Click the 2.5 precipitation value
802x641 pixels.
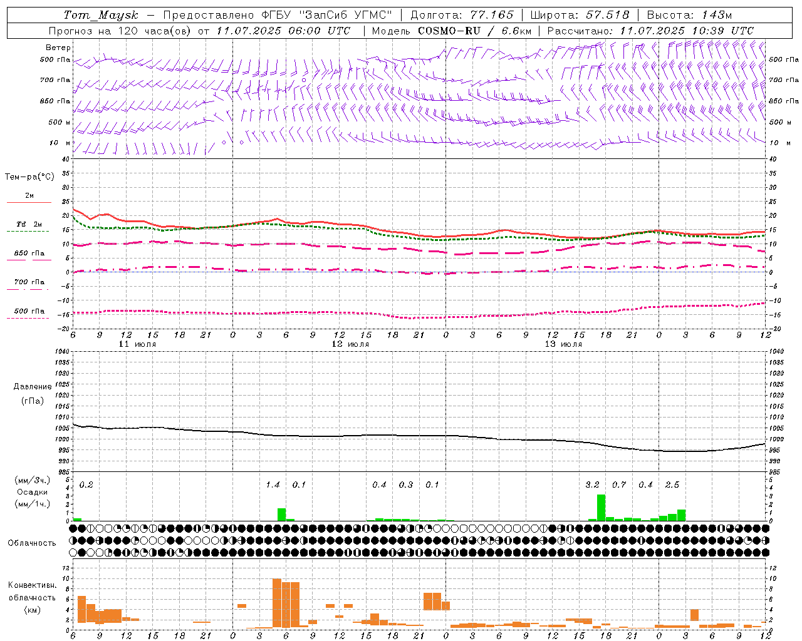coord(672,485)
